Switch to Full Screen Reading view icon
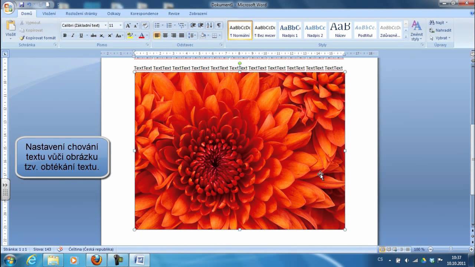The image size is (475, 267). [389, 250]
